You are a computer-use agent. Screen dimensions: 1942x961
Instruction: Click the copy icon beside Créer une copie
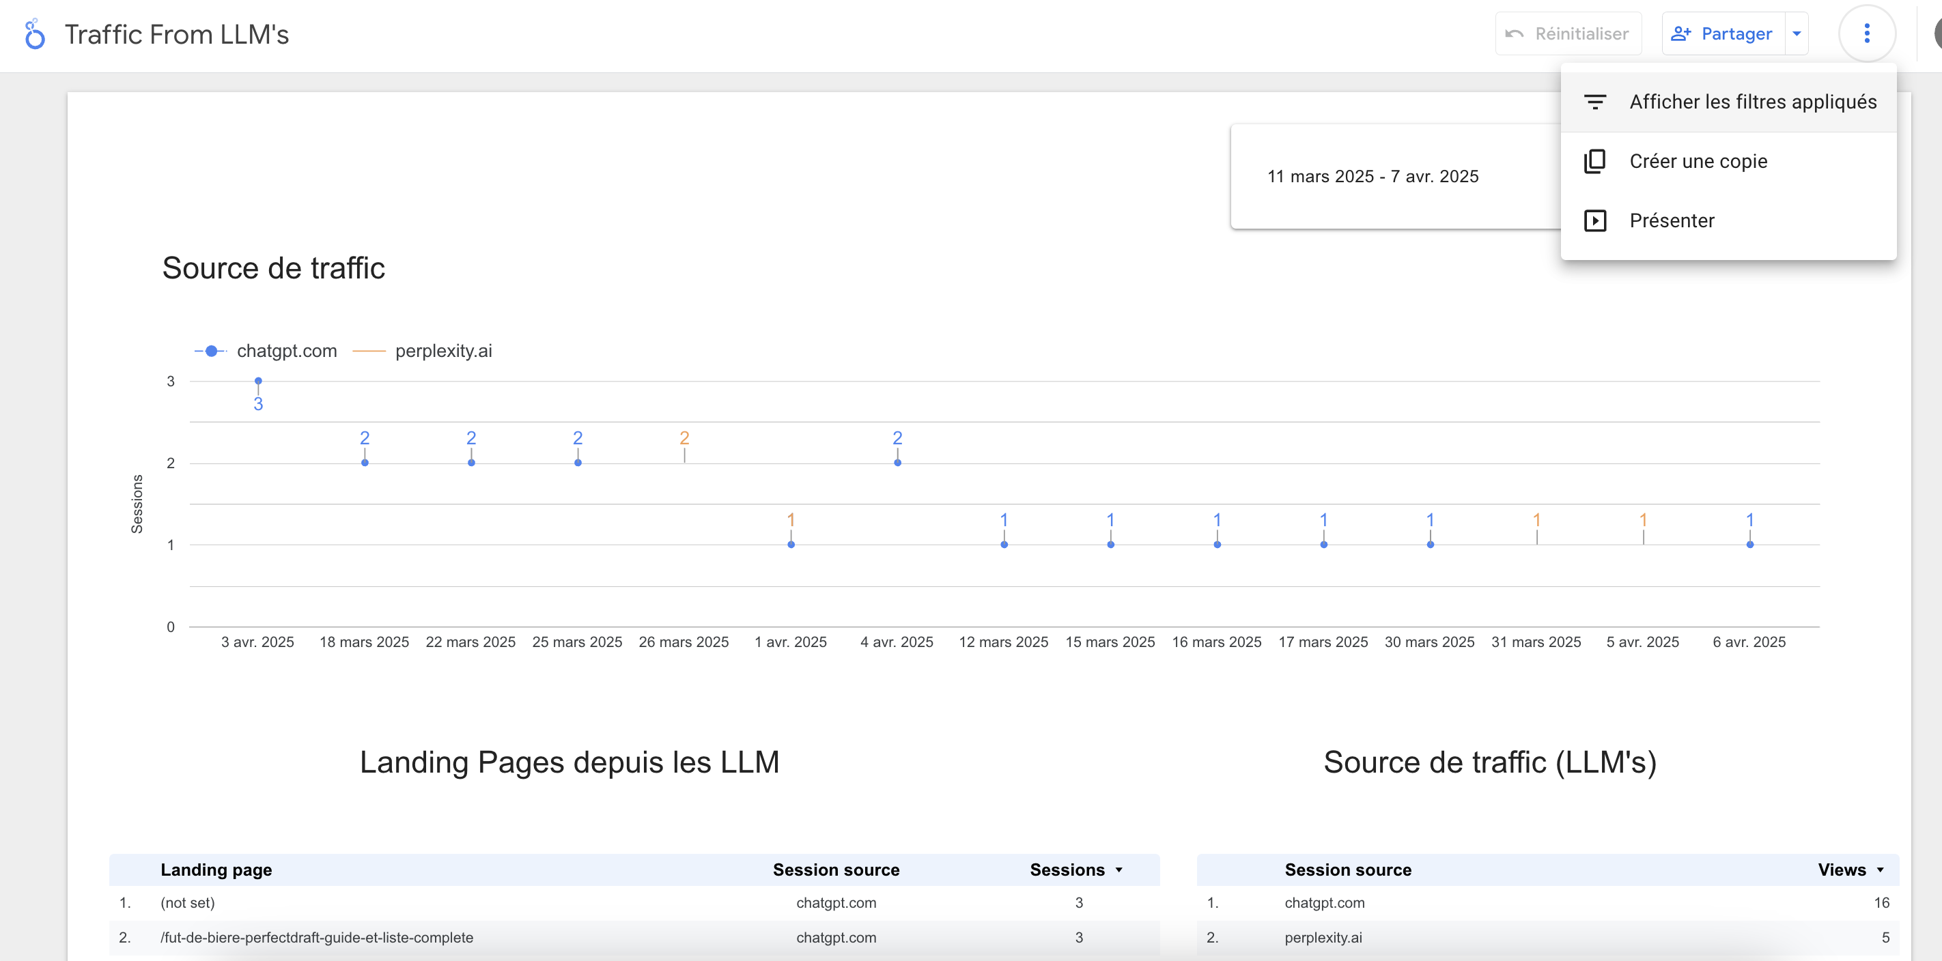[1594, 161]
